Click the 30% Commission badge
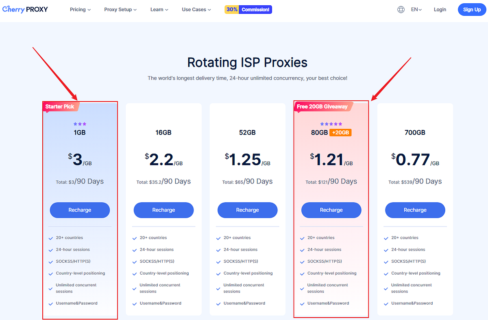The image size is (488, 320). (x=248, y=9)
